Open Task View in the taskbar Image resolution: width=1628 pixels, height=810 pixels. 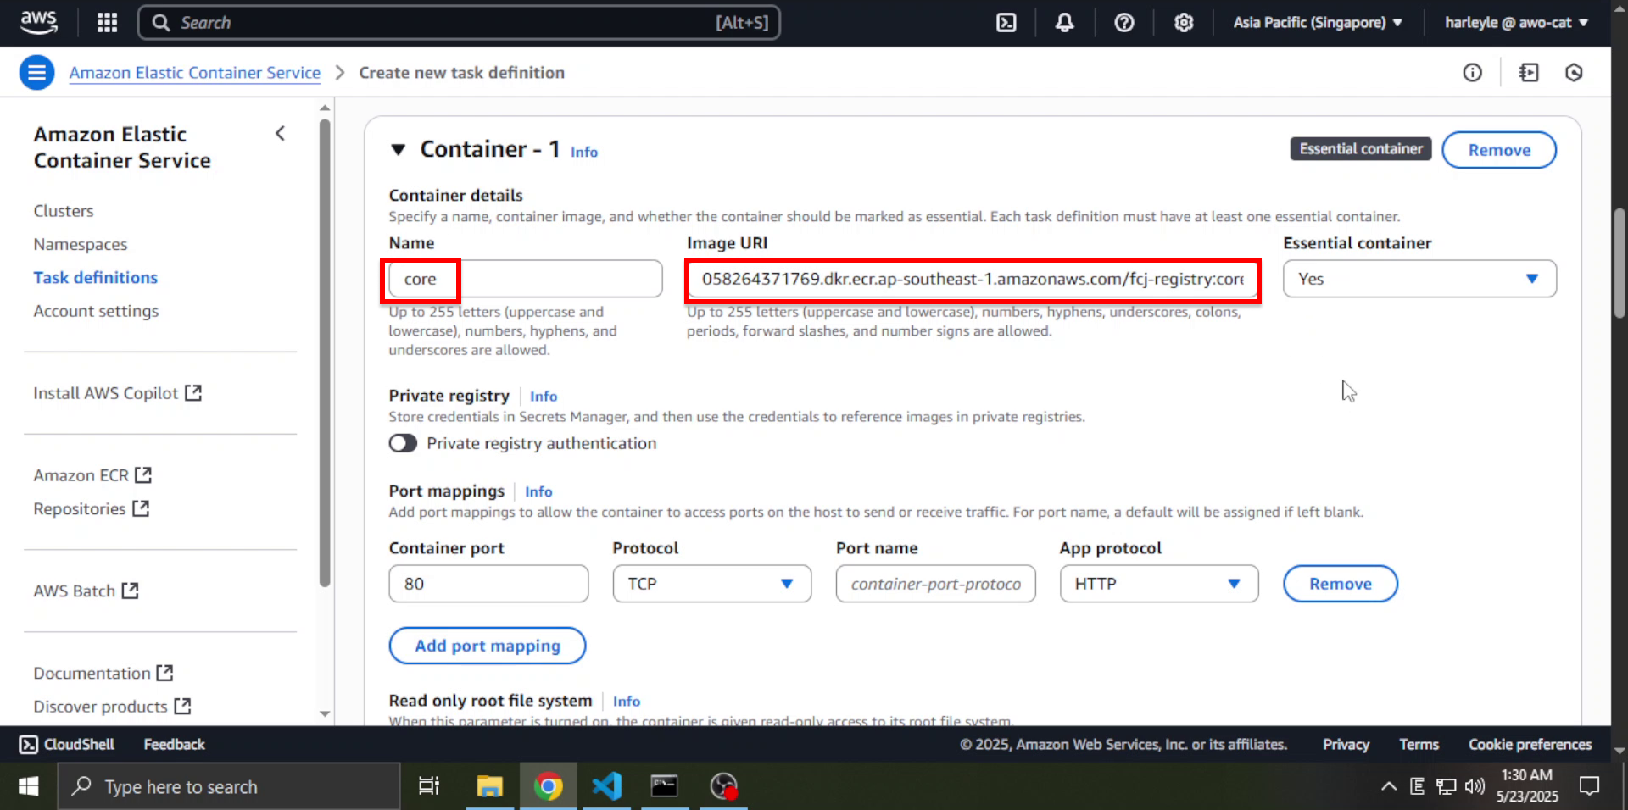coord(429,786)
